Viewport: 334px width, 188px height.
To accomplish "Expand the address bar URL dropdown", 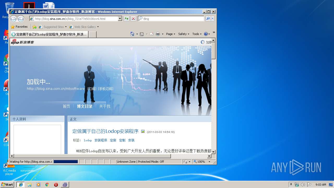I will pos(120,19).
